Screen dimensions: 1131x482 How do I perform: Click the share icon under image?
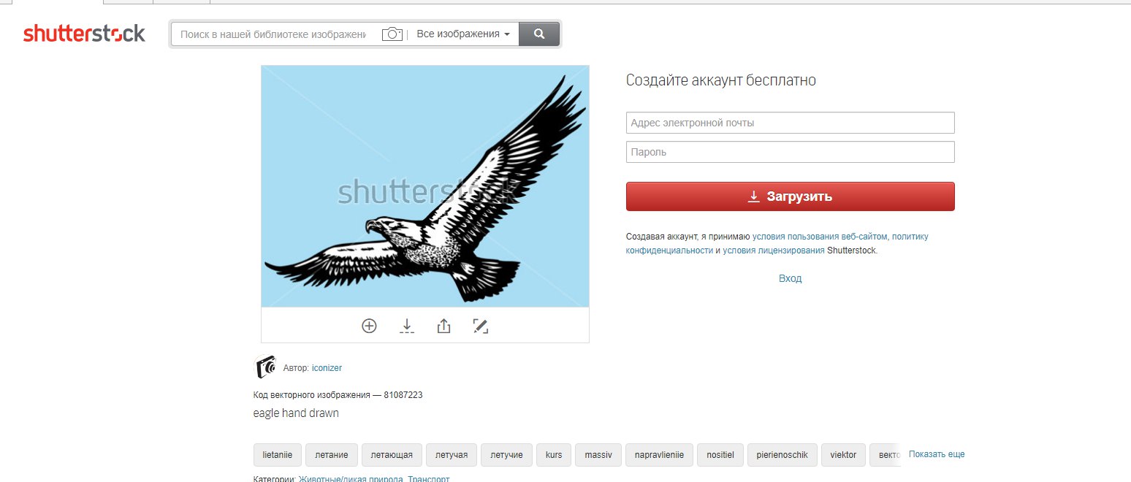443,326
